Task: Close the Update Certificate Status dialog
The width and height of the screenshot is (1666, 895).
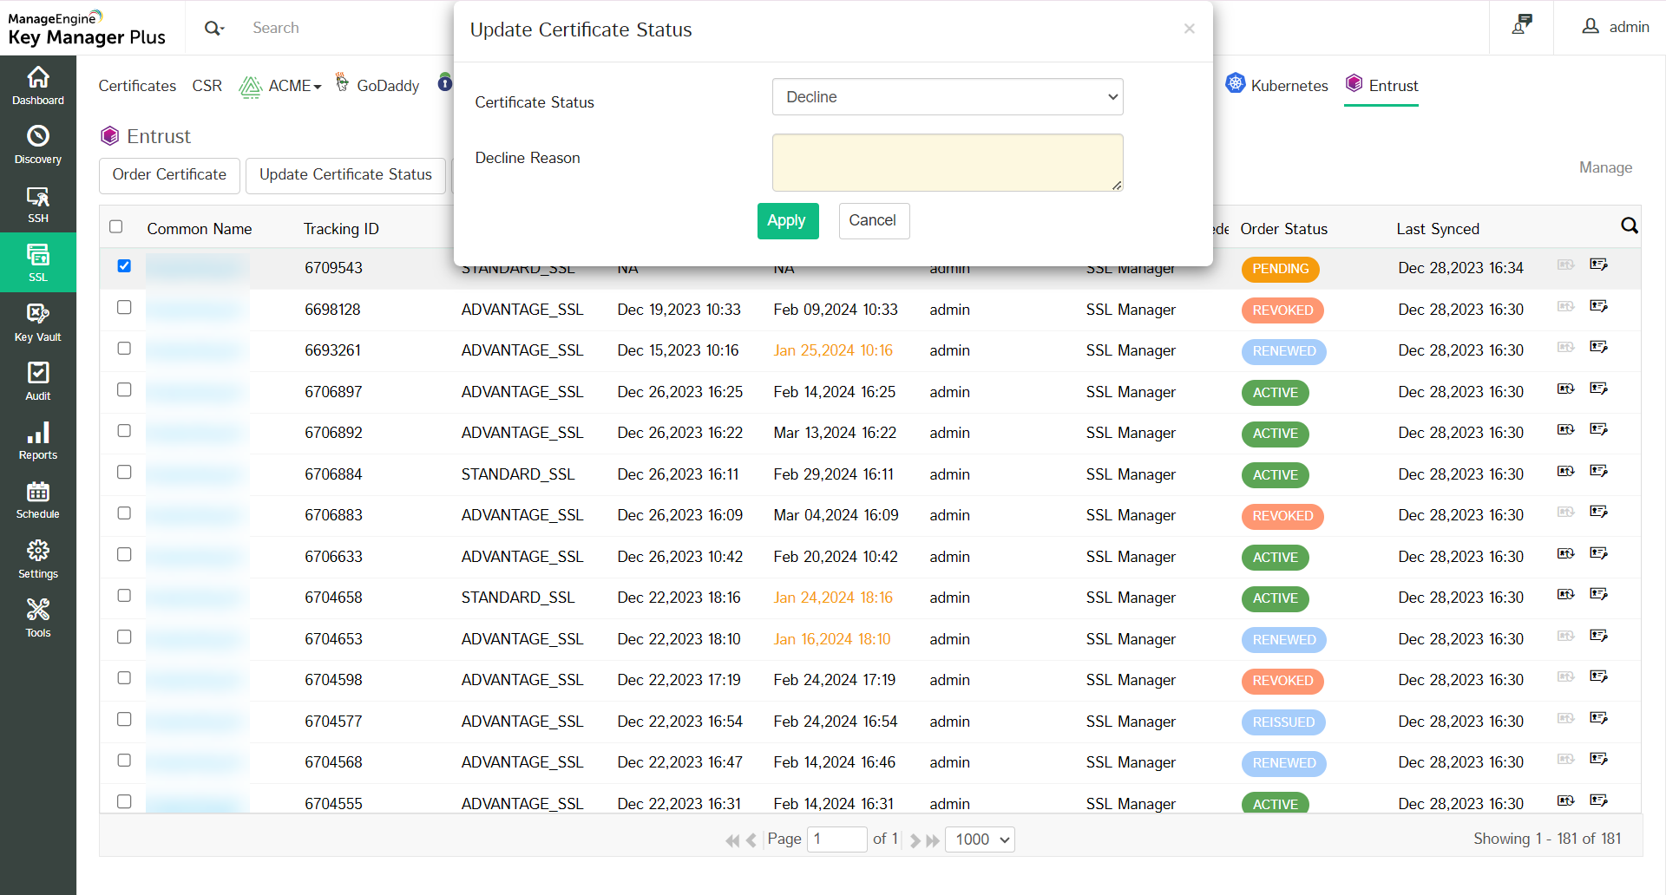Action: pyautogui.click(x=1189, y=29)
